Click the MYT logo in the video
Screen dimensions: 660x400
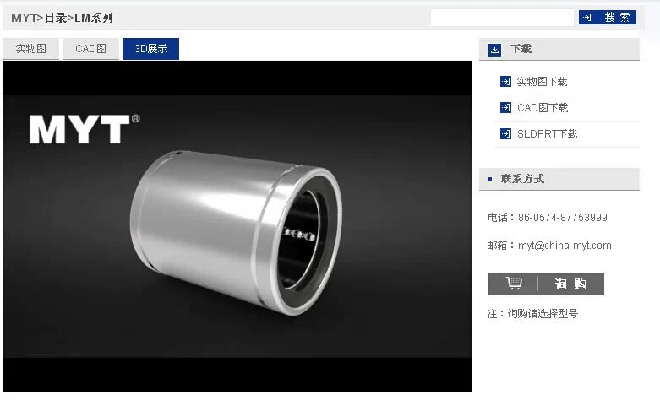85,128
